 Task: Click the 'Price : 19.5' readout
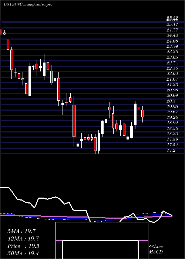[x=23, y=246]
